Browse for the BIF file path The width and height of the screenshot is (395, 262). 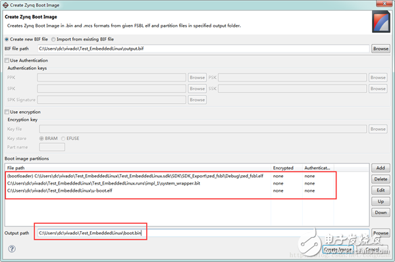[381, 49]
